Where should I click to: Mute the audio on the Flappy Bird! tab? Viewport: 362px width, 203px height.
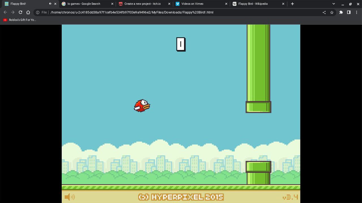50,4
